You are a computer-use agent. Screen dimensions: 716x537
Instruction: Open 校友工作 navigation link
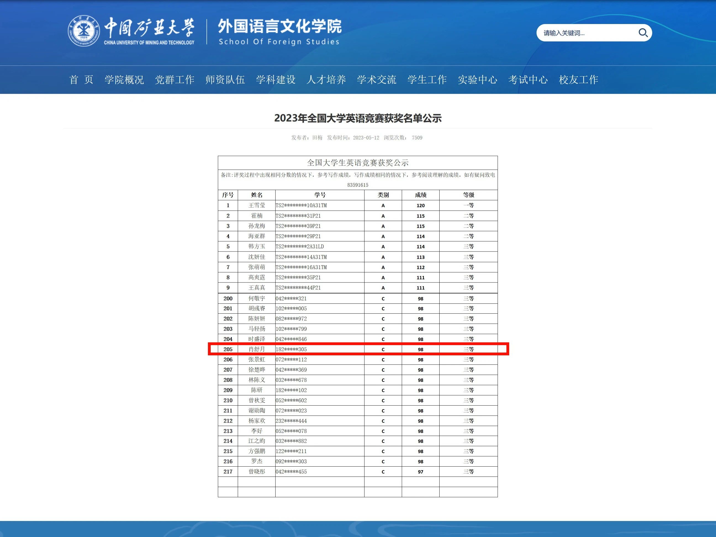pyautogui.click(x=578, y=80)
